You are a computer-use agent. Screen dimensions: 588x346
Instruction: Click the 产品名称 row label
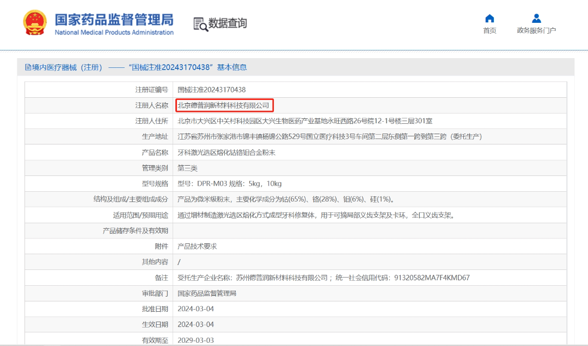(x=155, y=152)
